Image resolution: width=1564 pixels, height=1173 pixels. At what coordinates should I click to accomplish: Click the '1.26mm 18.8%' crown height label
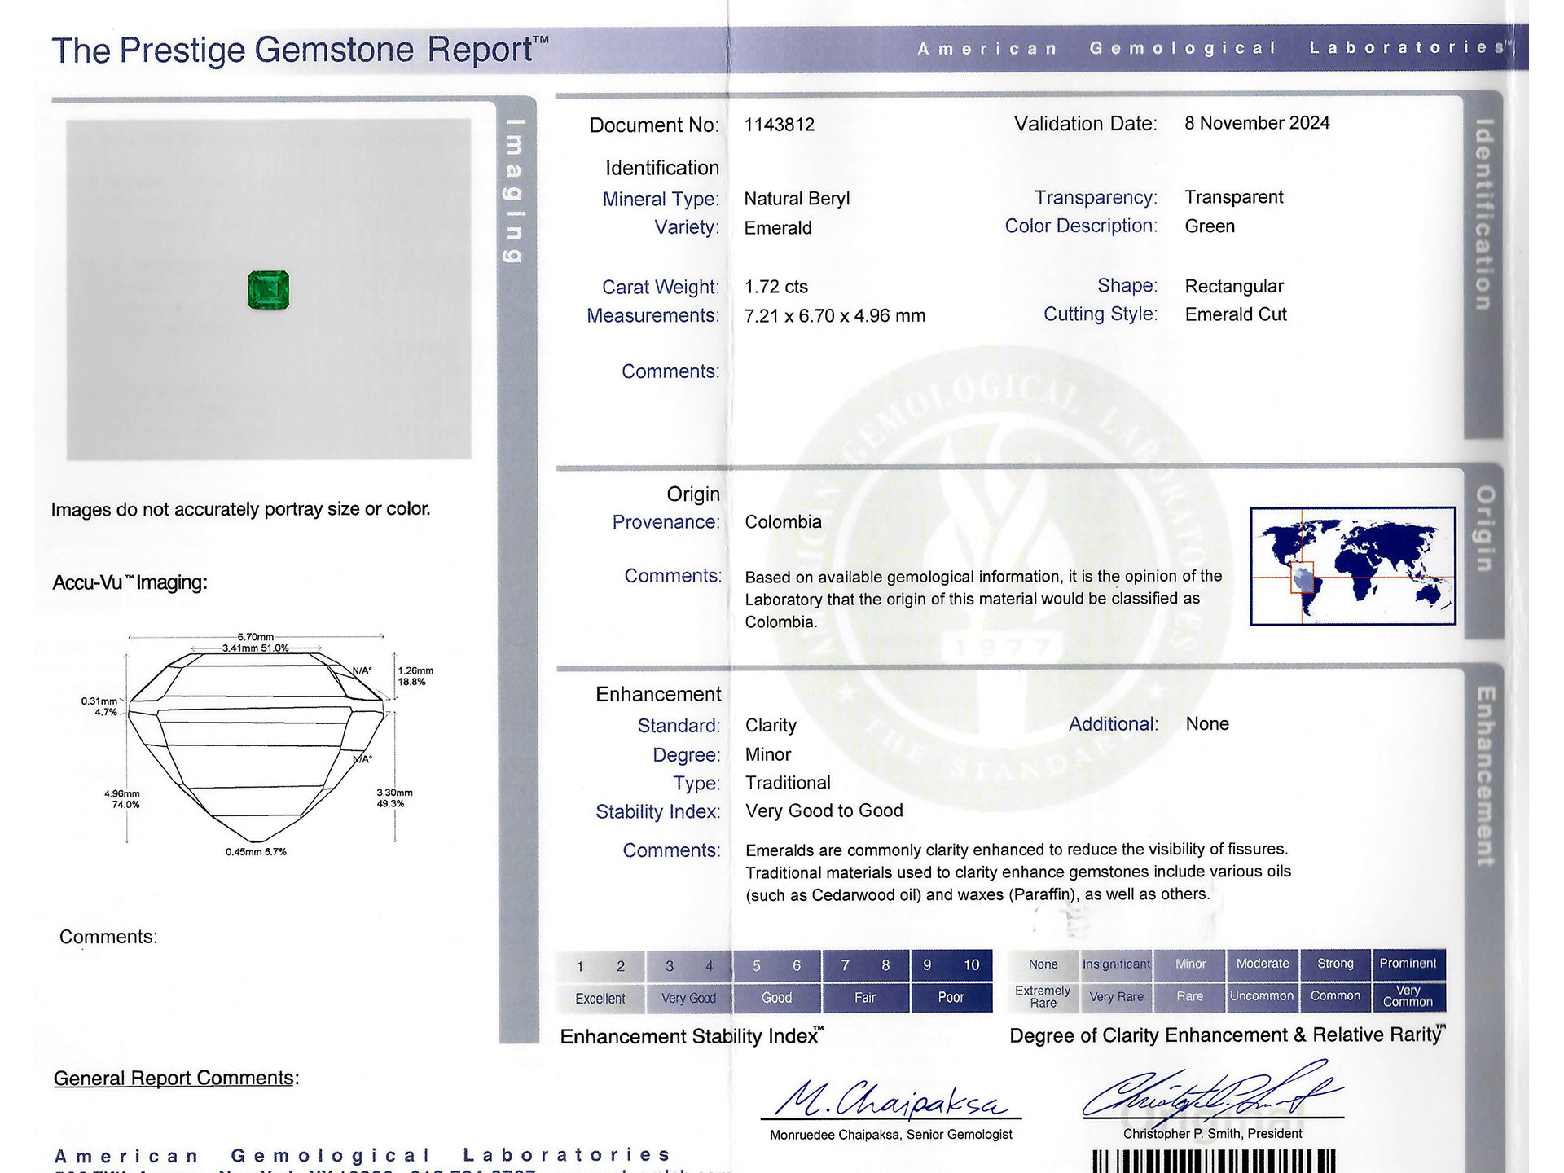415,676
